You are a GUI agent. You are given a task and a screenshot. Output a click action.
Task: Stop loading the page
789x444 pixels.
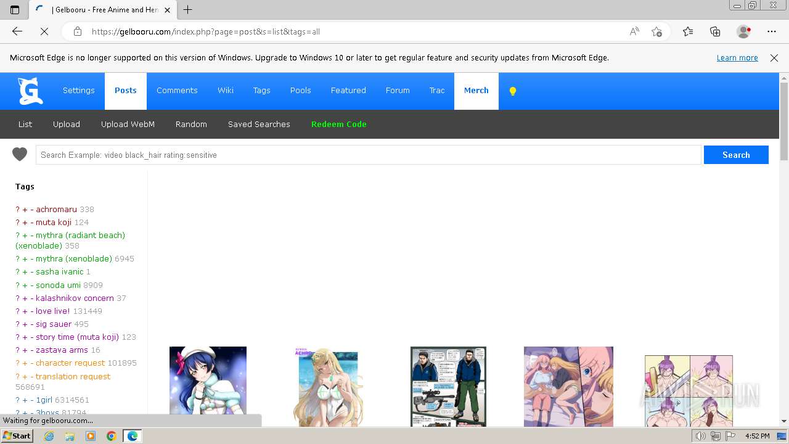(44, 31)
